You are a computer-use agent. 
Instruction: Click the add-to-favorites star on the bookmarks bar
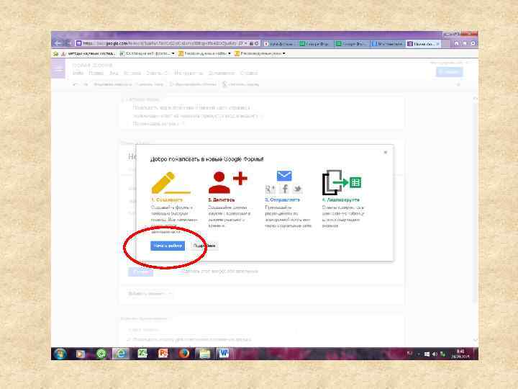coord(56,53)
